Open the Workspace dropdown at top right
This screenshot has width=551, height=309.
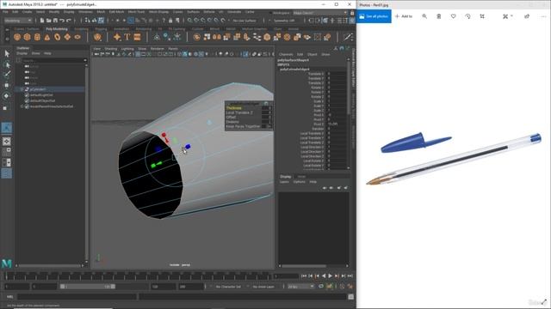[319, 13]
